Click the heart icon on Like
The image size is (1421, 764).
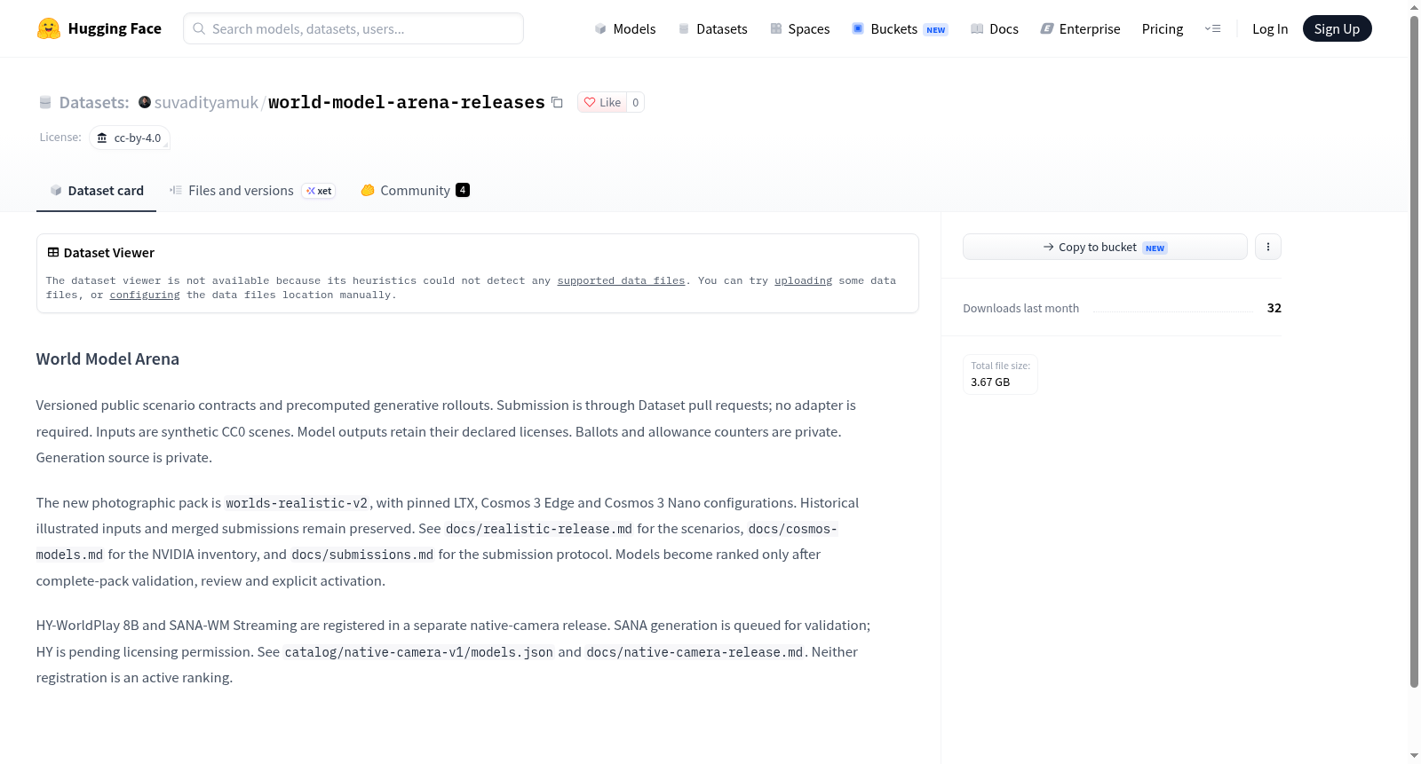click(590, 102)
